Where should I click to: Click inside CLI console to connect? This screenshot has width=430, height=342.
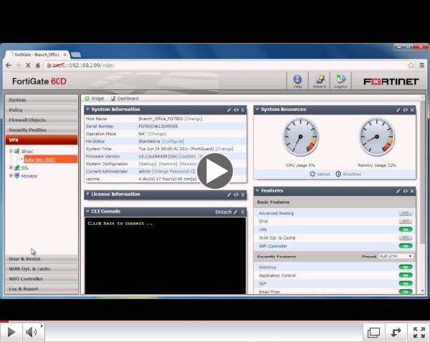166,255
